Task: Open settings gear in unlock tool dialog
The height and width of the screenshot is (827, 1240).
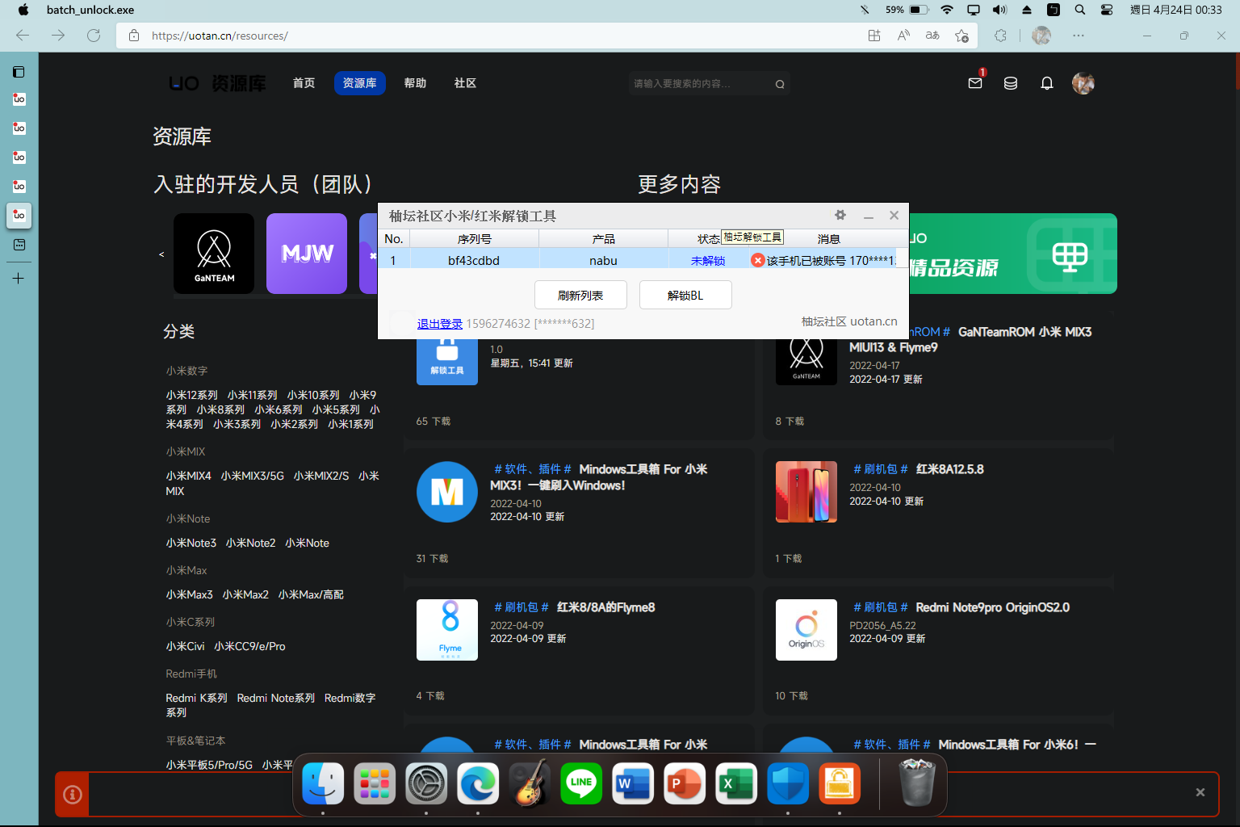Action: click(x=840, y=215)
